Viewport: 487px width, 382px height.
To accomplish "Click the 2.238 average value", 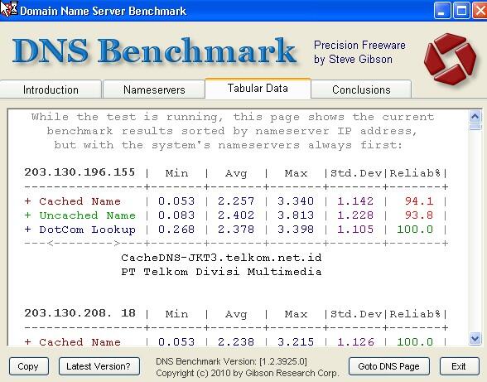I will (236, 342).
